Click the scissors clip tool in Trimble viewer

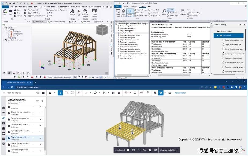(x=104, y=93)
